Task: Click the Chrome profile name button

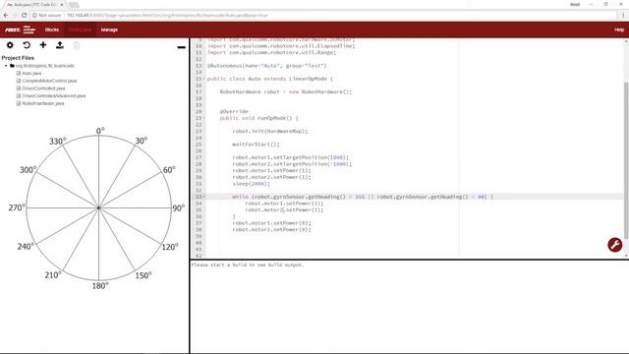Action: 575,4
